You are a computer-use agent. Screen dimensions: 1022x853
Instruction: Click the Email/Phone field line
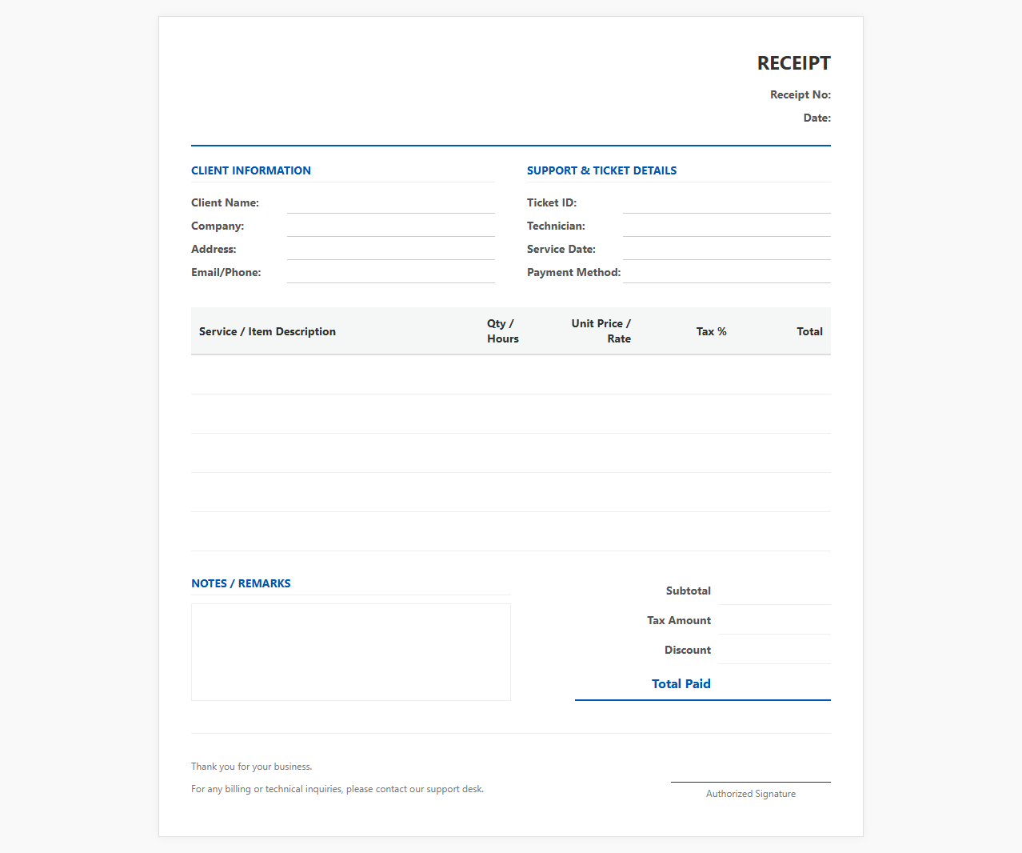point(391,273)
